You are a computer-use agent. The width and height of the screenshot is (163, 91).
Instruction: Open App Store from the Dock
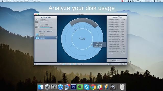[x=60, y=87]
